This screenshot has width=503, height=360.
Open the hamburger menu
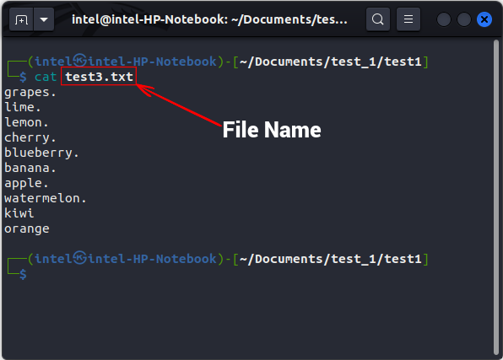pyautogui.click(x=408, y=19)
